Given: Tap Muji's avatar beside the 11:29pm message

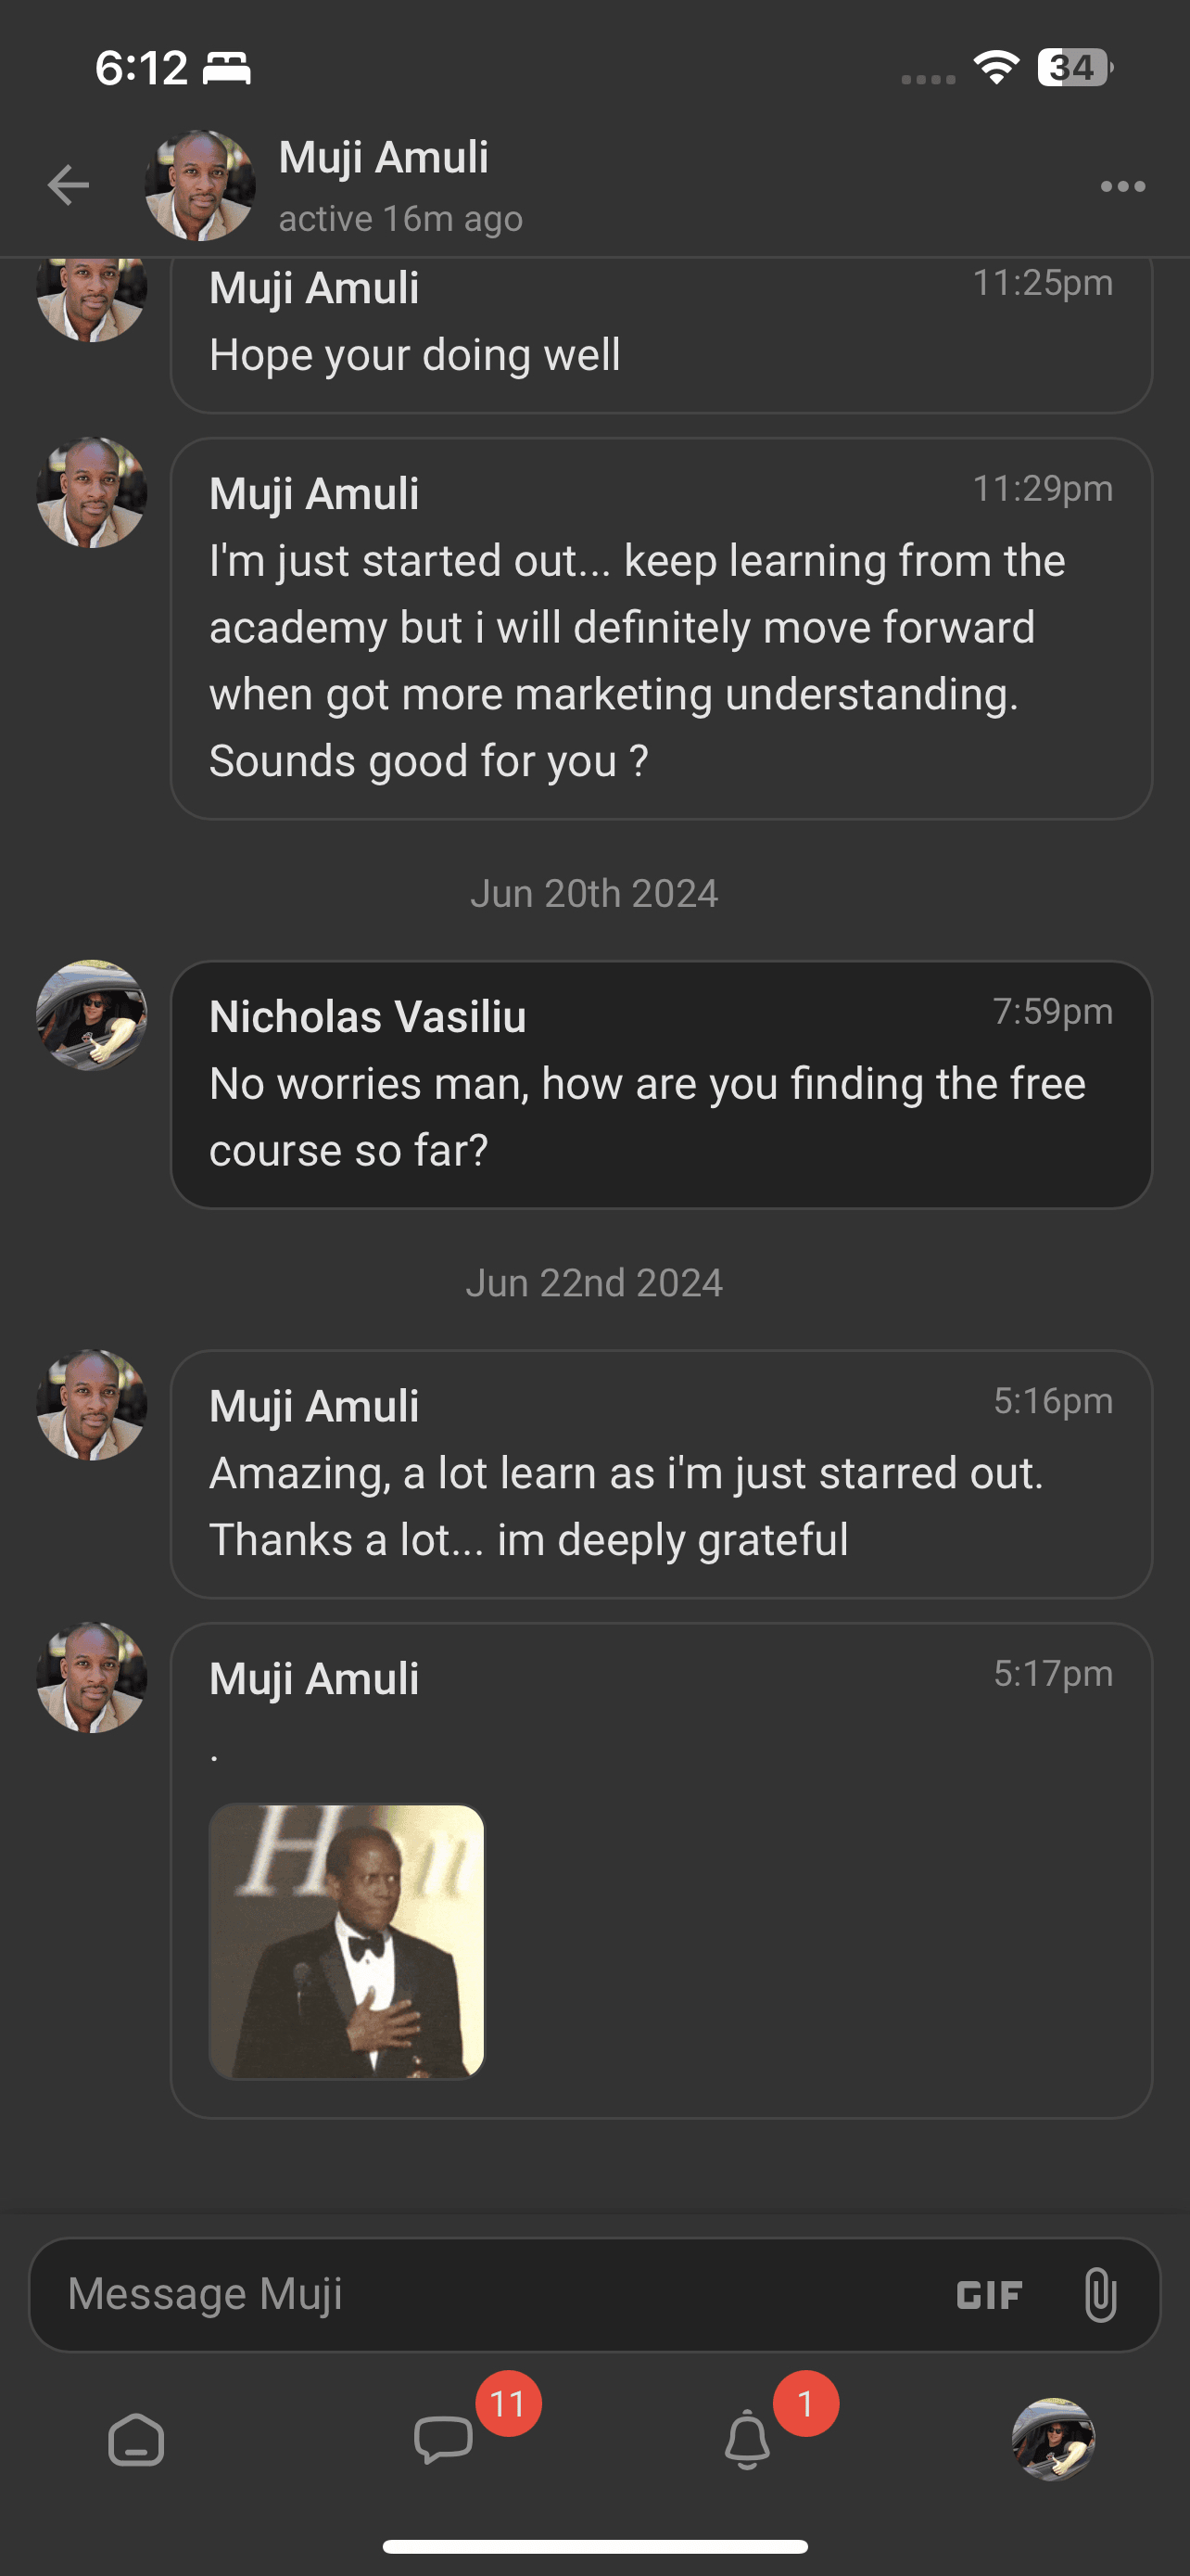Looking at the screenshot, I should point(92,492).
